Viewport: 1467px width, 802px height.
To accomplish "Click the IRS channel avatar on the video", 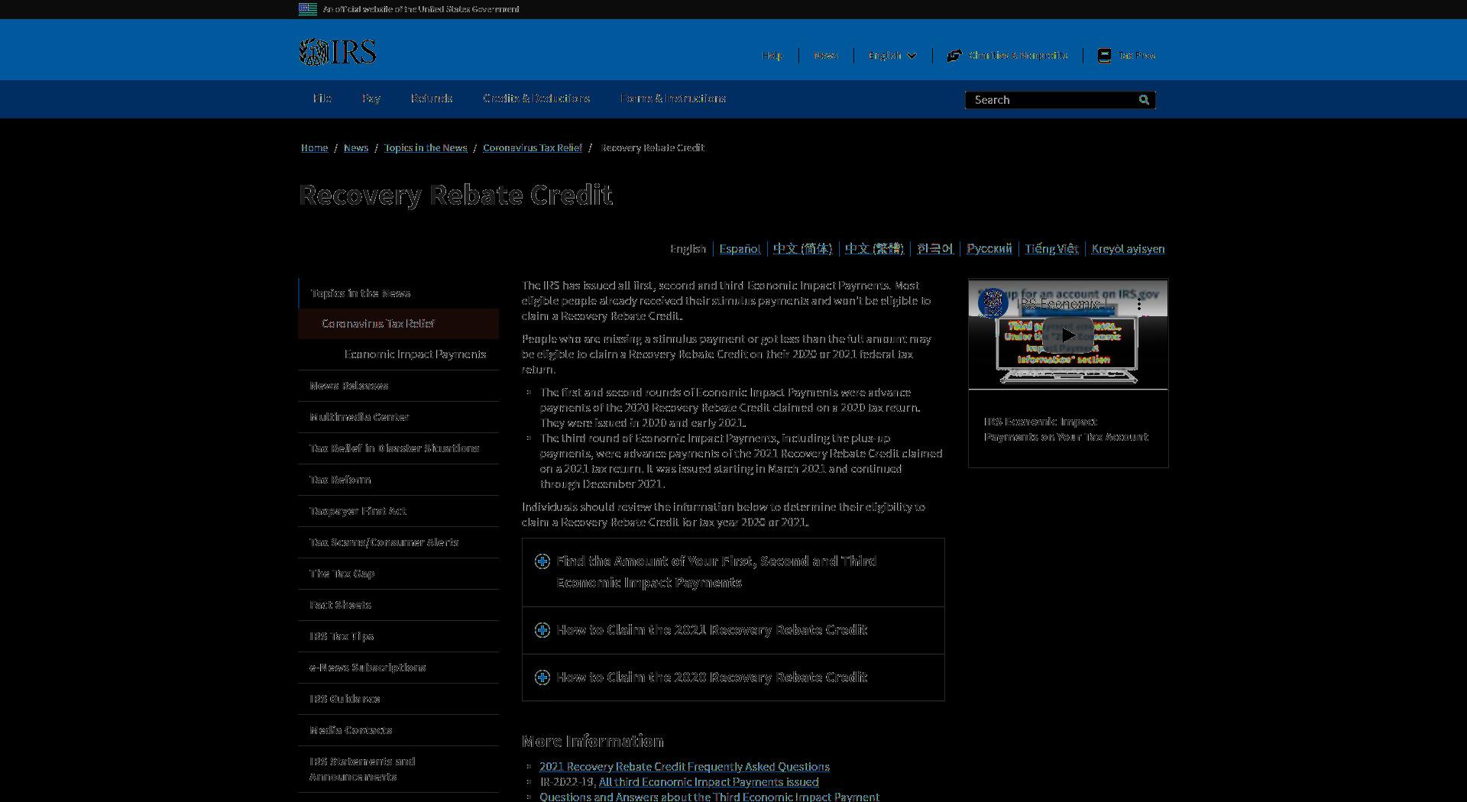I will pos(993,303).
